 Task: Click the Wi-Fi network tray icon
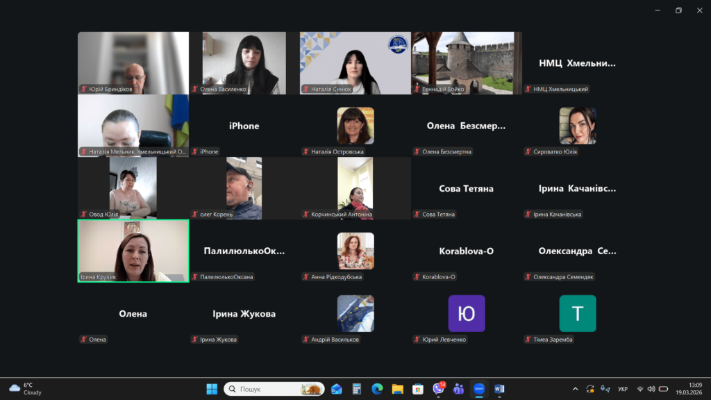coord(640,389)
